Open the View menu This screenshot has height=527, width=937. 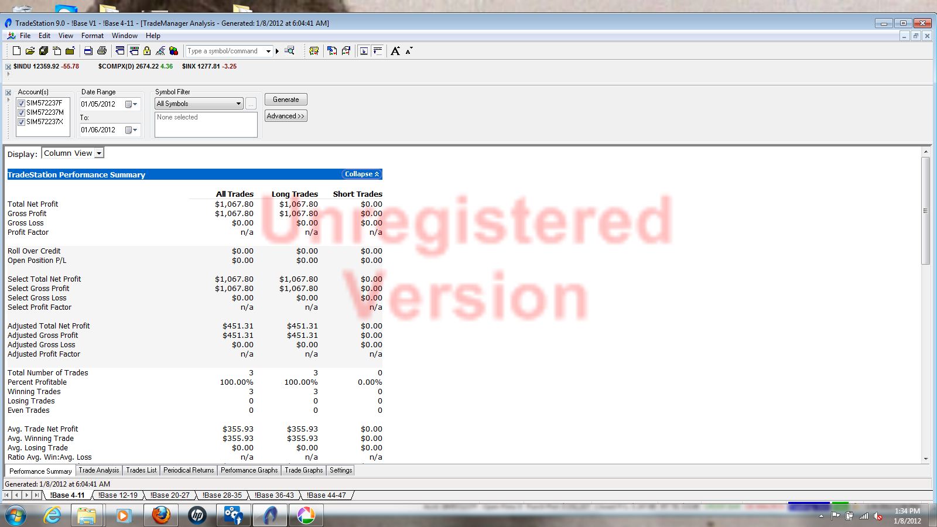click(66, 36)
